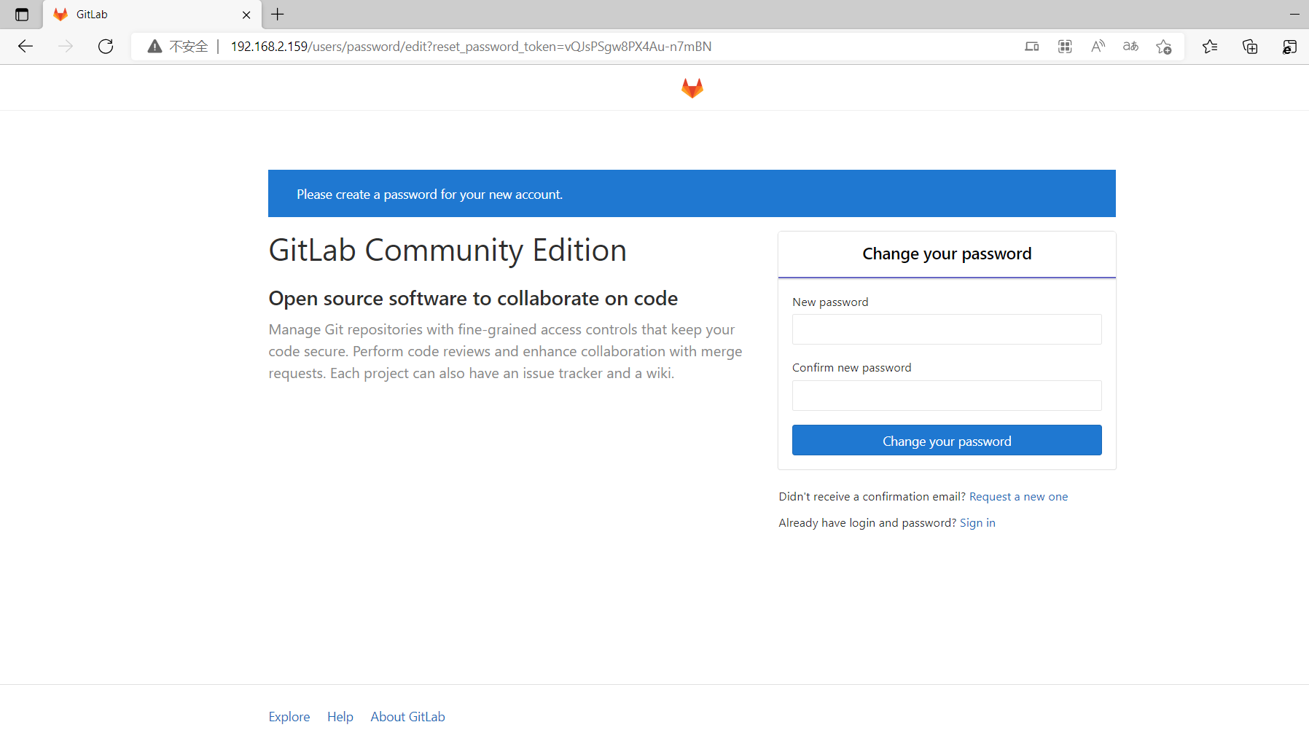Reload the page with the refresh icon

pyautogui.click(x=106, y=47)
